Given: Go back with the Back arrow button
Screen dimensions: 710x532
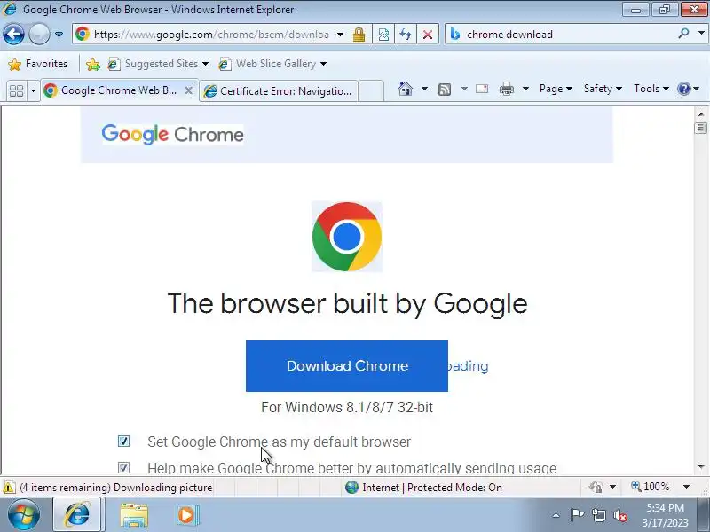Looking at the screenshot, I should point(13,35).
